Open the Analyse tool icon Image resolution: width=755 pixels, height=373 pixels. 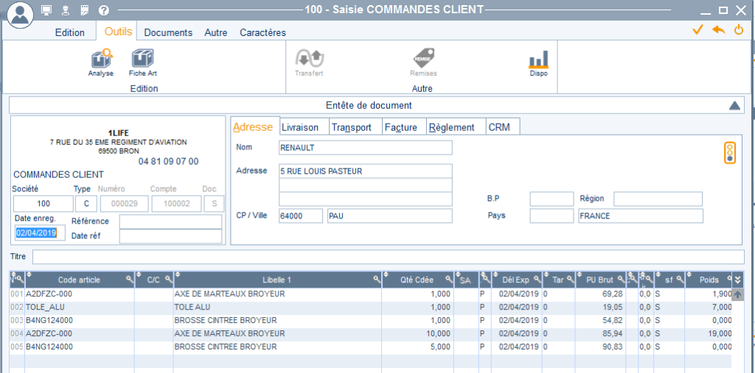tap(101, 59)
